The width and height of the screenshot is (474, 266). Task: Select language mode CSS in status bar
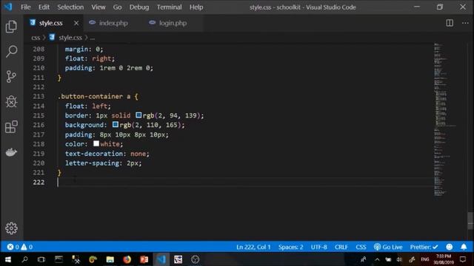(x=361, y=247)
